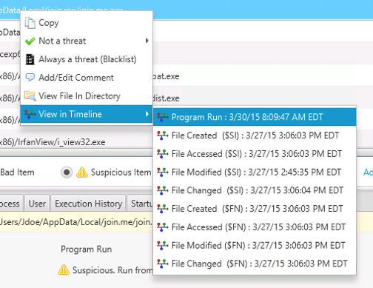The width and height of the screenshot is (373, 288).
Task: Click the green checkmark Not a threat icon
Action: point(30,41)
